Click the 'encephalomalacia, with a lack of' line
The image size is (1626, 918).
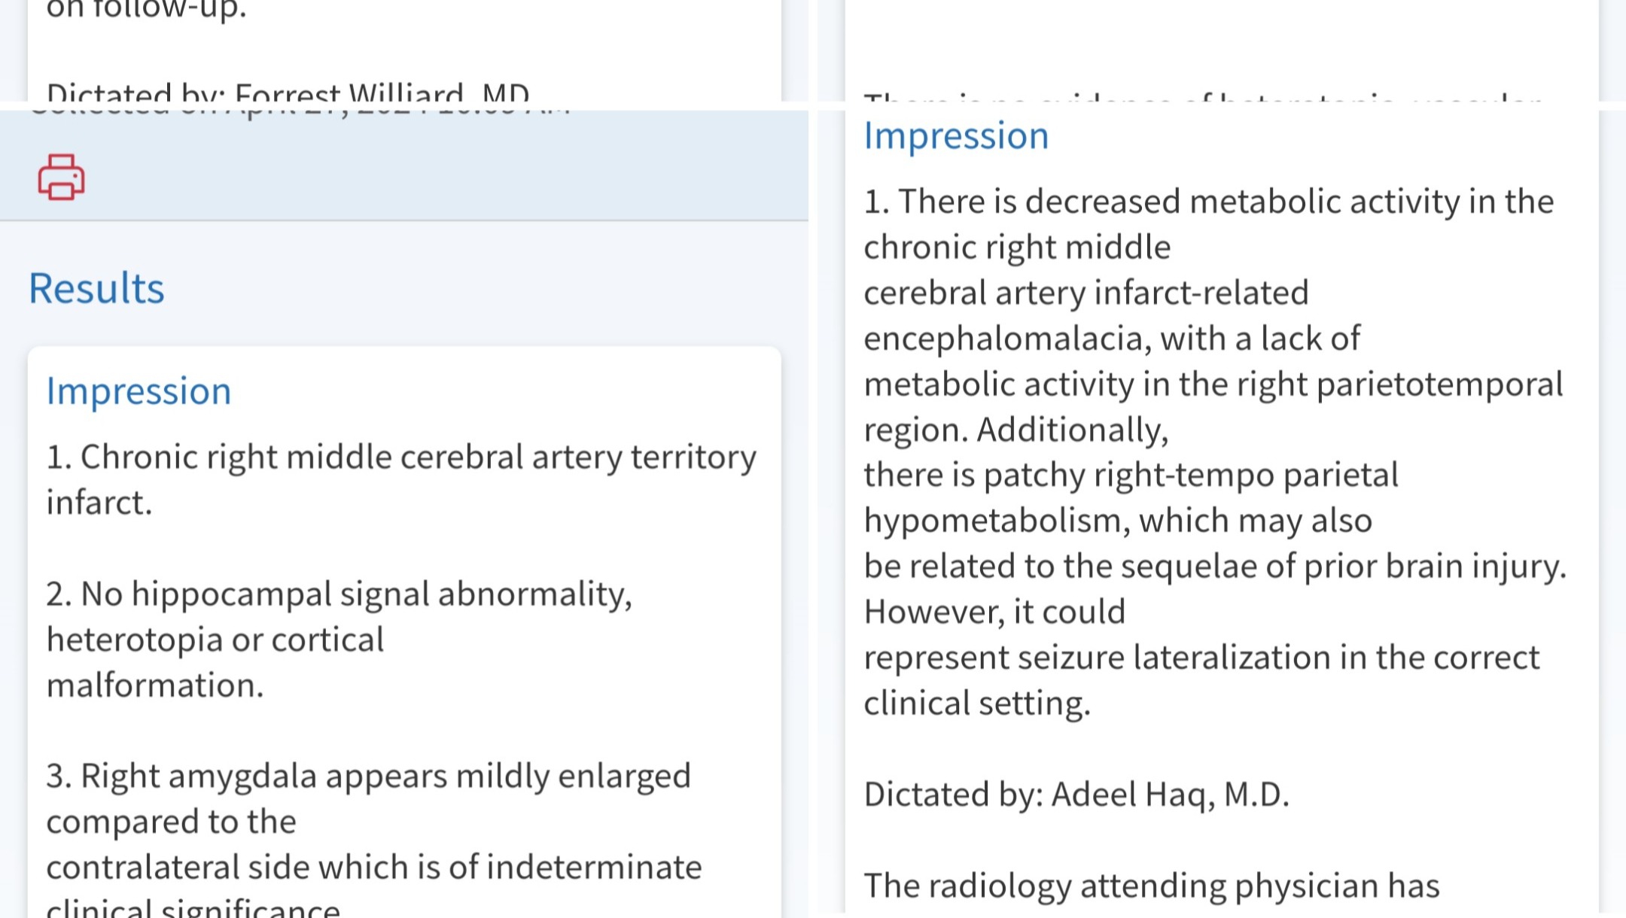click(x=1112, y=339)
